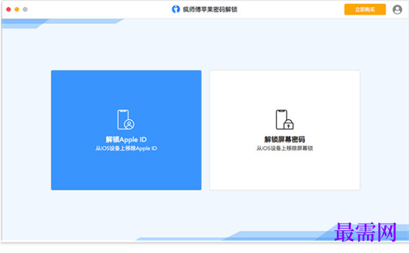Click the orange 立即购买 button
This screenshot has width=409, height=253.
pos(365,9)
